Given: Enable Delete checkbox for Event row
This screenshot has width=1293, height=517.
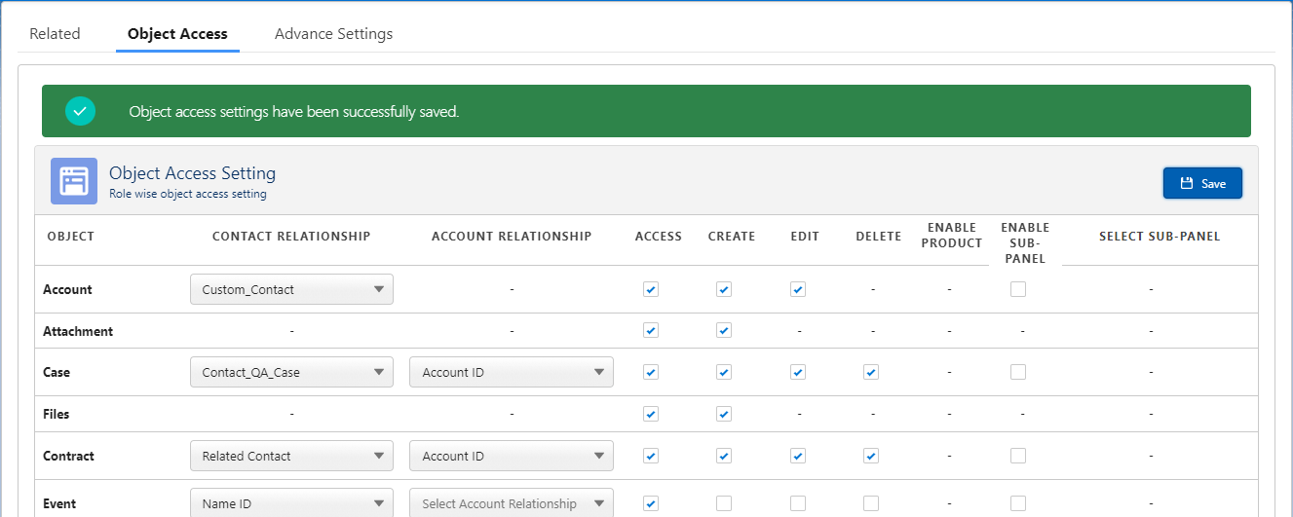Looking at the screenshot, I should (871, 503).
